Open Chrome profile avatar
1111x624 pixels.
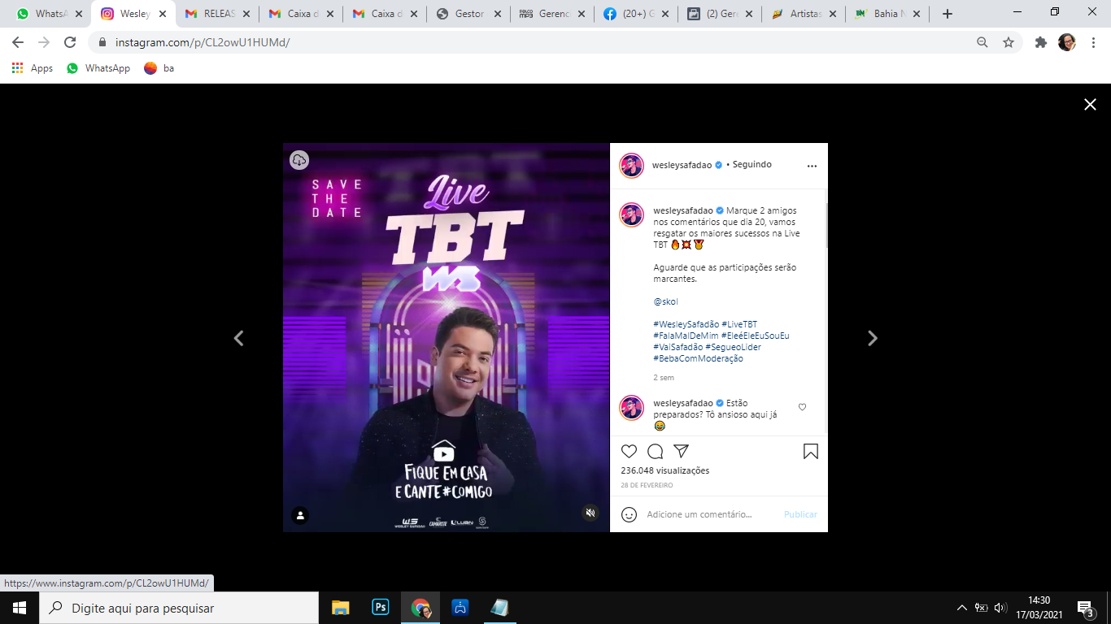1066,42
